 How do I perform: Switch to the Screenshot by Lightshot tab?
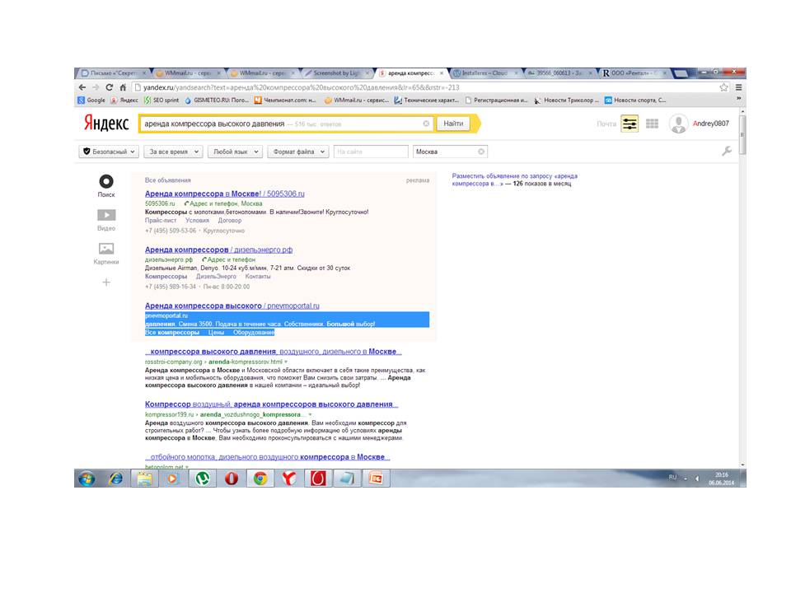coord(336,73)
